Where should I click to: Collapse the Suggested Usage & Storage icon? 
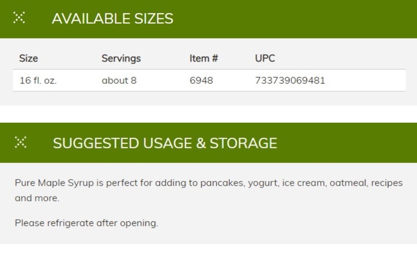pyautogui.click(x=20, y=142)
